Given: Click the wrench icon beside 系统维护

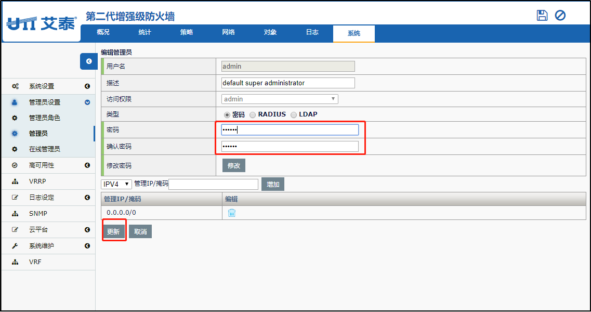Looking at the screenshot, I should pos(15,246).
